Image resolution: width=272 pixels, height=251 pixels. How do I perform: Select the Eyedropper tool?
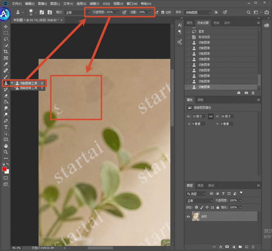tap(6, 64)
